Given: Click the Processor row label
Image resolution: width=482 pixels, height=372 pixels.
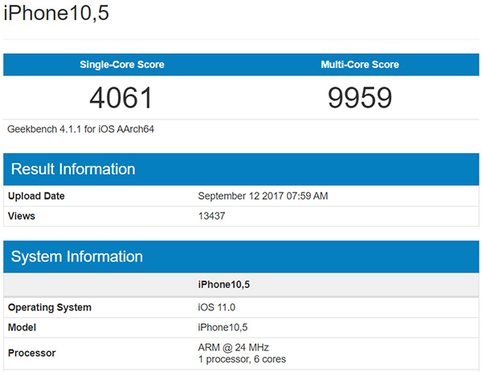Looking at the screenshot, I should 31,353.
